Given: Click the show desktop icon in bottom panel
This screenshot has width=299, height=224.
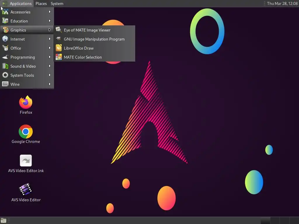Looking at the screenshot, I should (4, 220).
